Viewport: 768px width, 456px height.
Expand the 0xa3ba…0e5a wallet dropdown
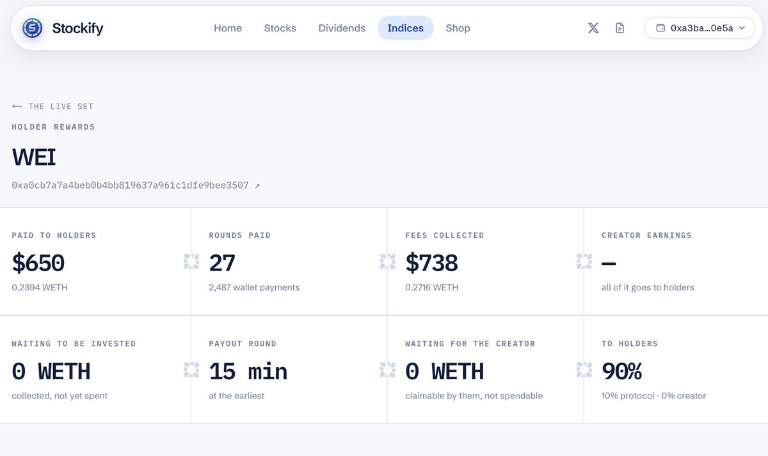tap(700, 28)
